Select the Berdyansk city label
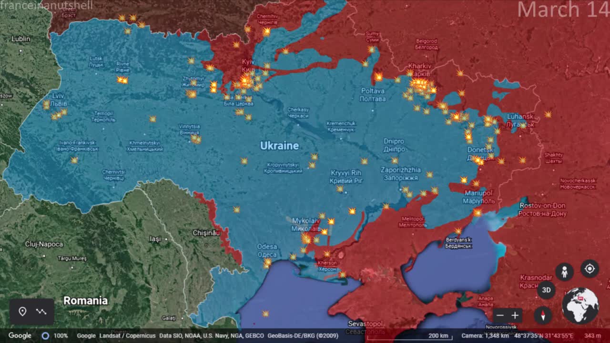Screen dimensions: 610x343 click(458, 243)
